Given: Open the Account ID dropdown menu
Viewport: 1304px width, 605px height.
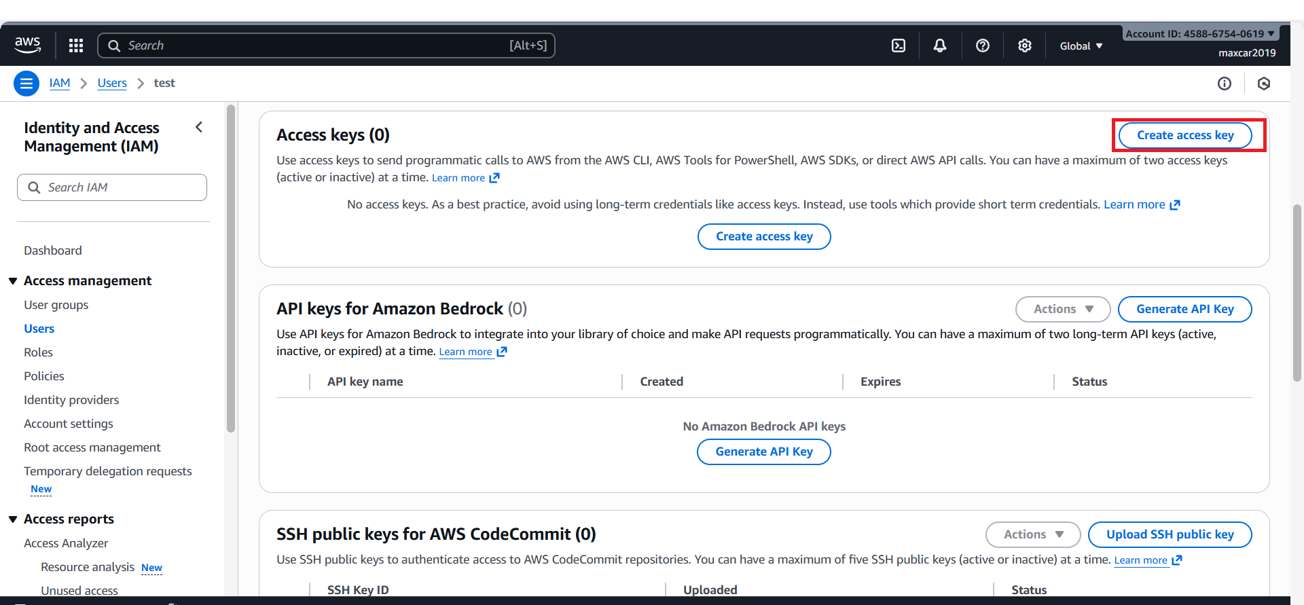Looking at the screenshot, I should click(x=1199, y=33).
